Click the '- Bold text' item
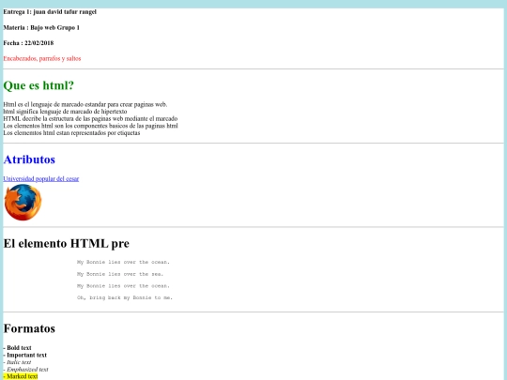The image size is (507, 380). point(17,348)
